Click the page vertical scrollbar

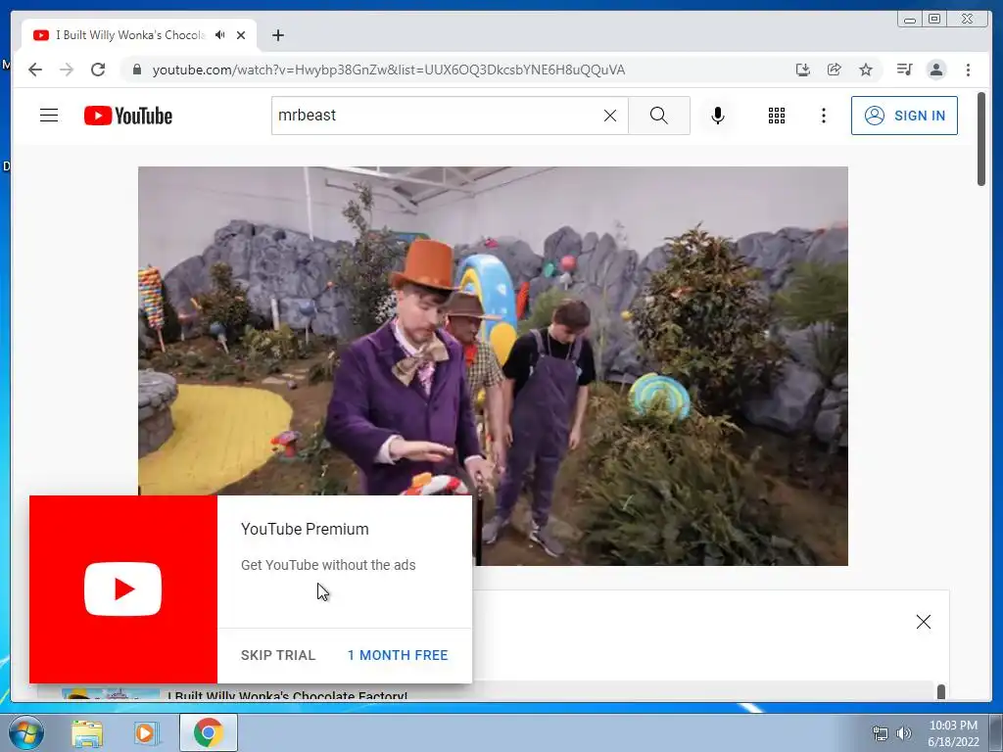pos(981,139)
